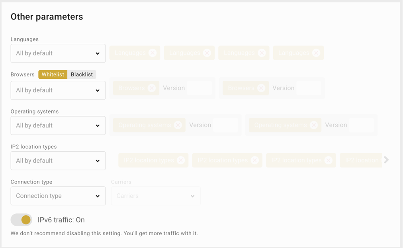Open the Connection type dropdown
The width and height of the screenshot is (403, 248).
coord(58,195)
